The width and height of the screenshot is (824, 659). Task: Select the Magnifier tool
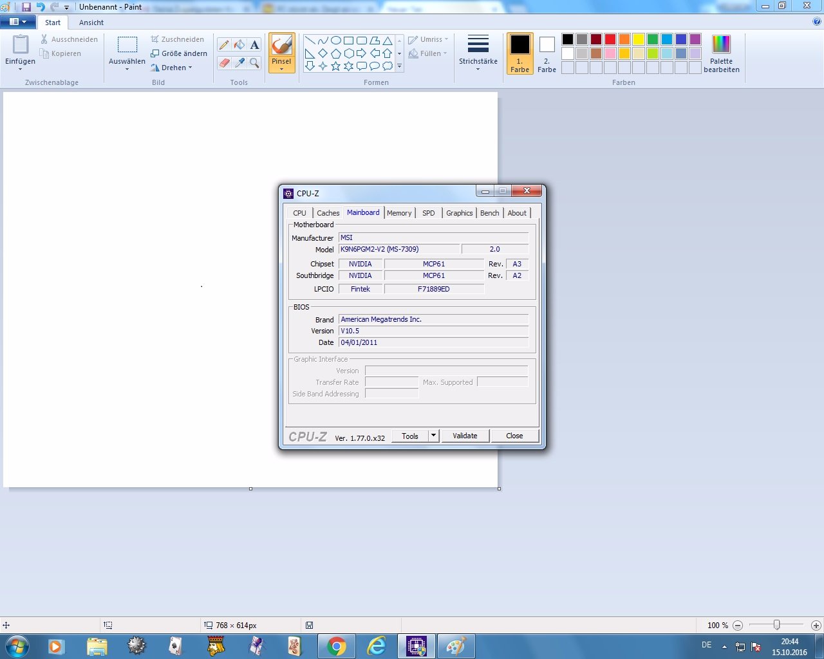[x=255, y=62]
